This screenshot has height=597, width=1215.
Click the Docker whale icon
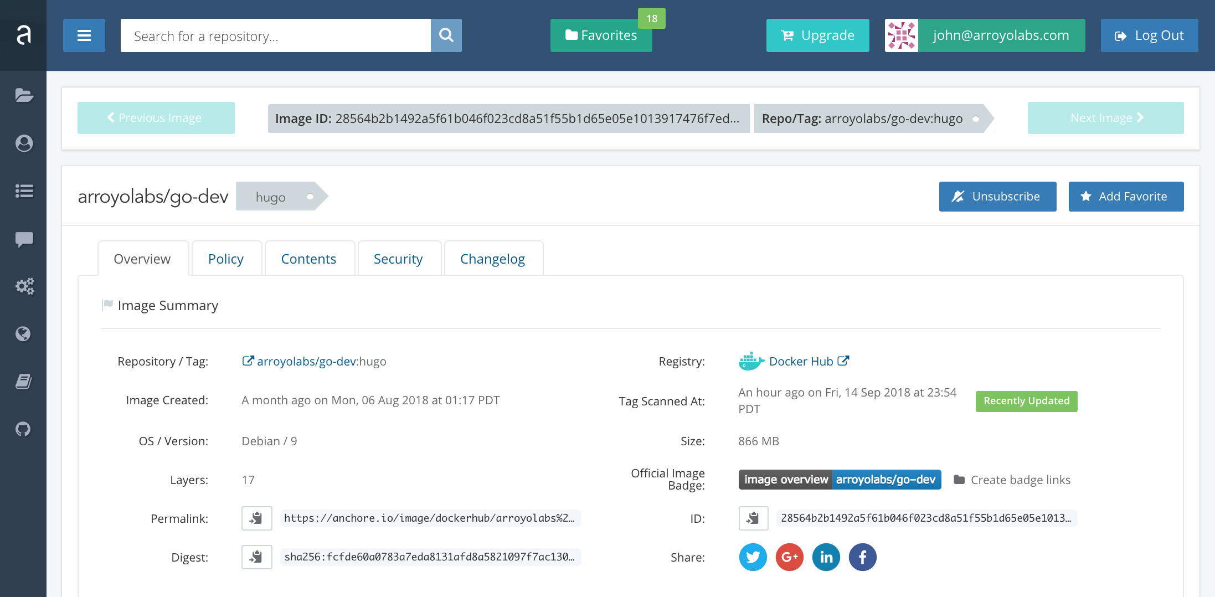pyautogui.click(x=751, y=361)
